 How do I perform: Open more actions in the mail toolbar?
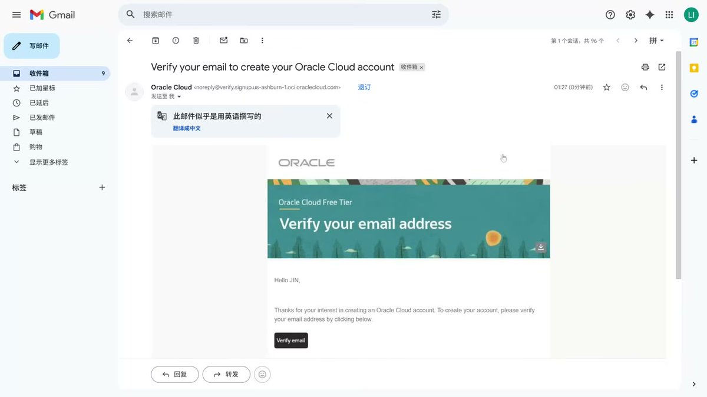262,41
